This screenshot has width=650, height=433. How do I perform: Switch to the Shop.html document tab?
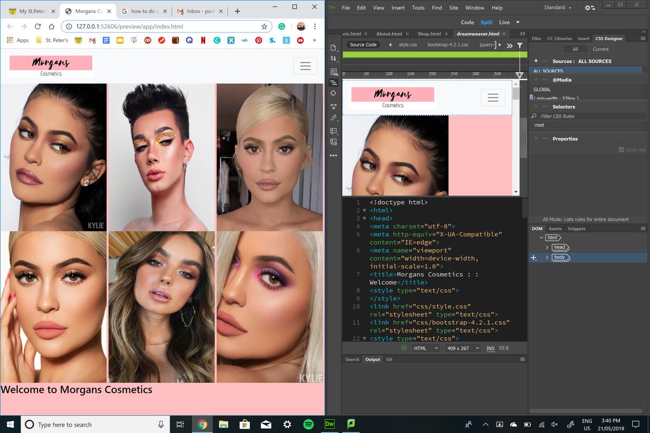coord(429,34)
